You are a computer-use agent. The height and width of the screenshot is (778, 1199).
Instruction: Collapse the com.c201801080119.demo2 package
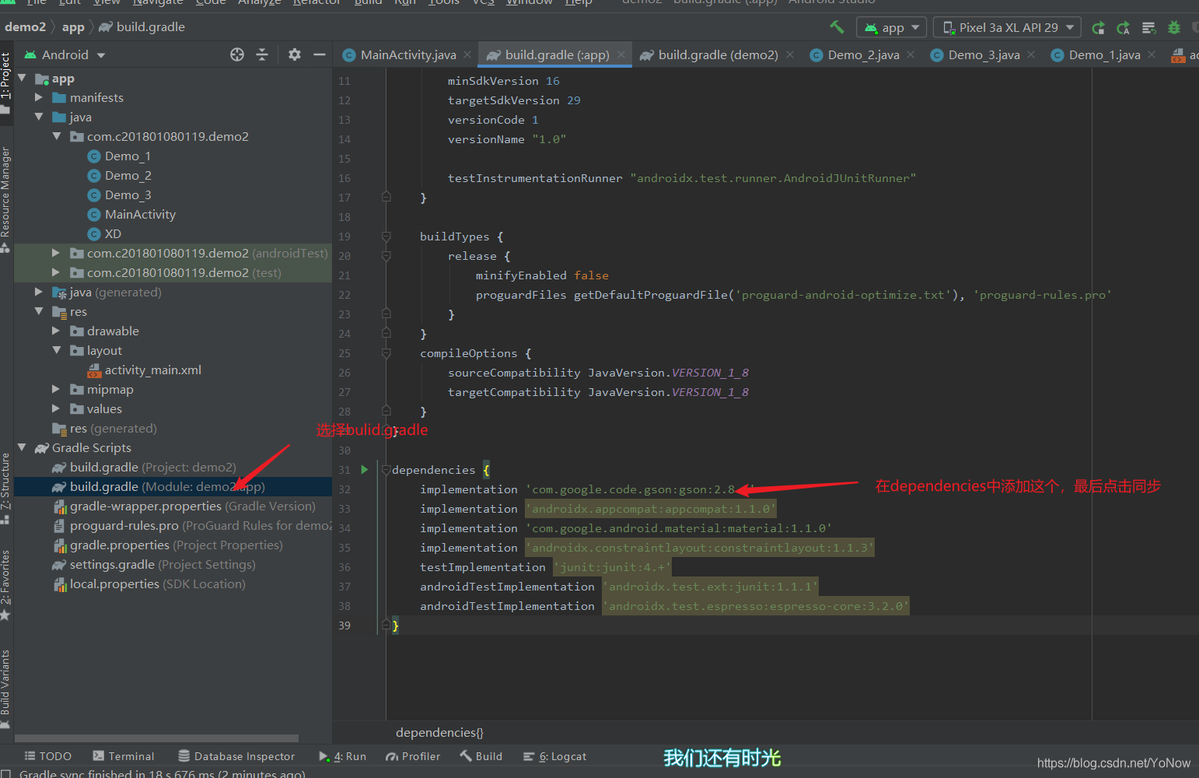(x=56, y=136)
